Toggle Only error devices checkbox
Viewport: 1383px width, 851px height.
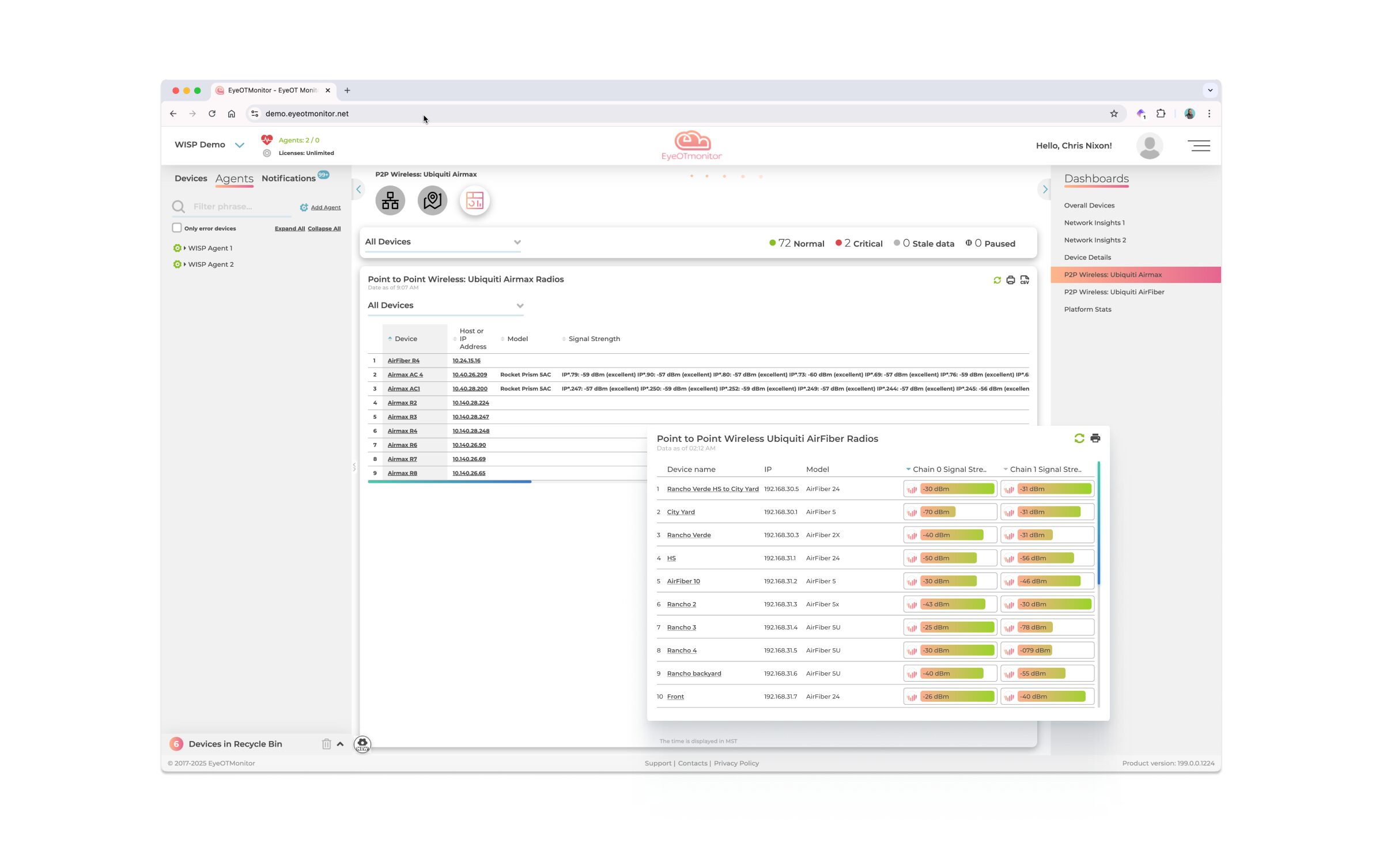(177, 228)
